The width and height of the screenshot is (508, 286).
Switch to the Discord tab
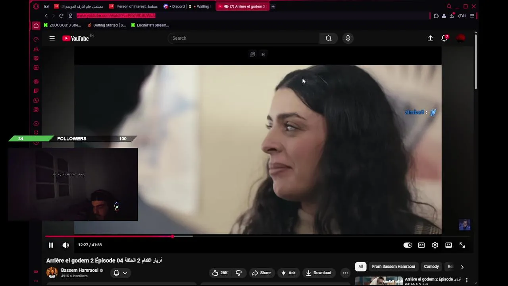click(x=175, y=6)
